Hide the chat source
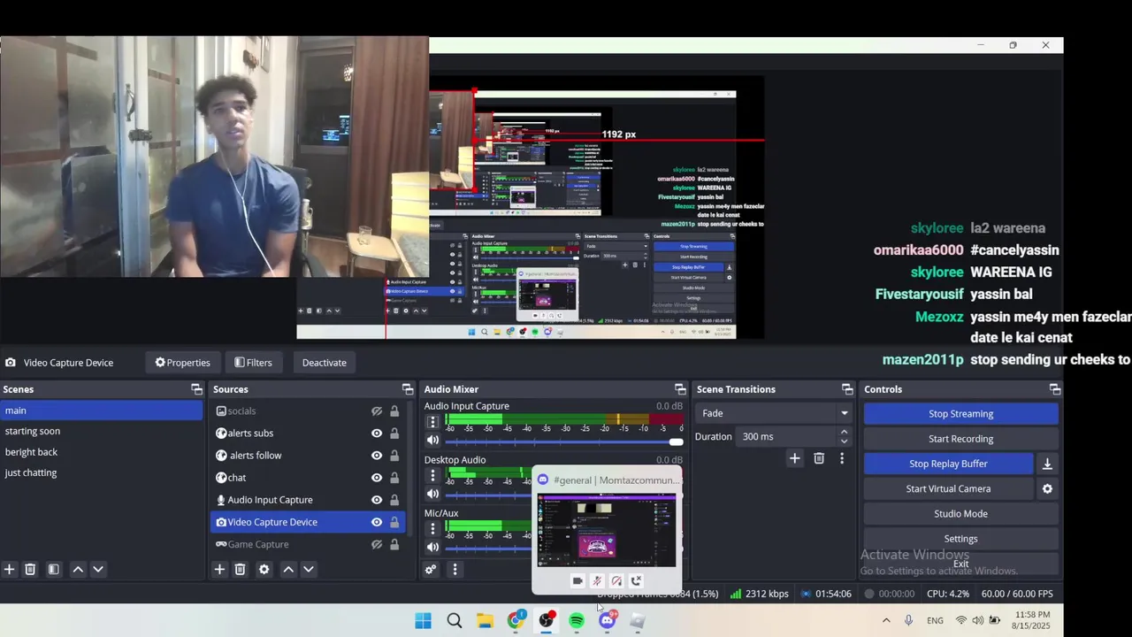This screenshot has height=637, width=1132. pyautogui.click(x=377, y=478)
